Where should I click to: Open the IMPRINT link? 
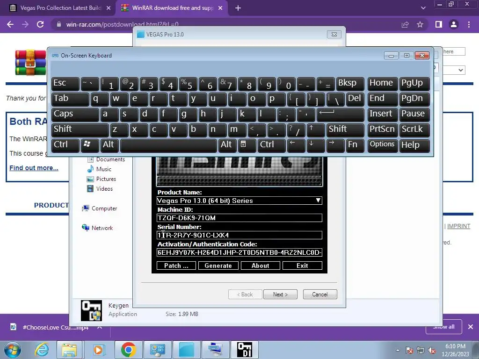point(458,226)
